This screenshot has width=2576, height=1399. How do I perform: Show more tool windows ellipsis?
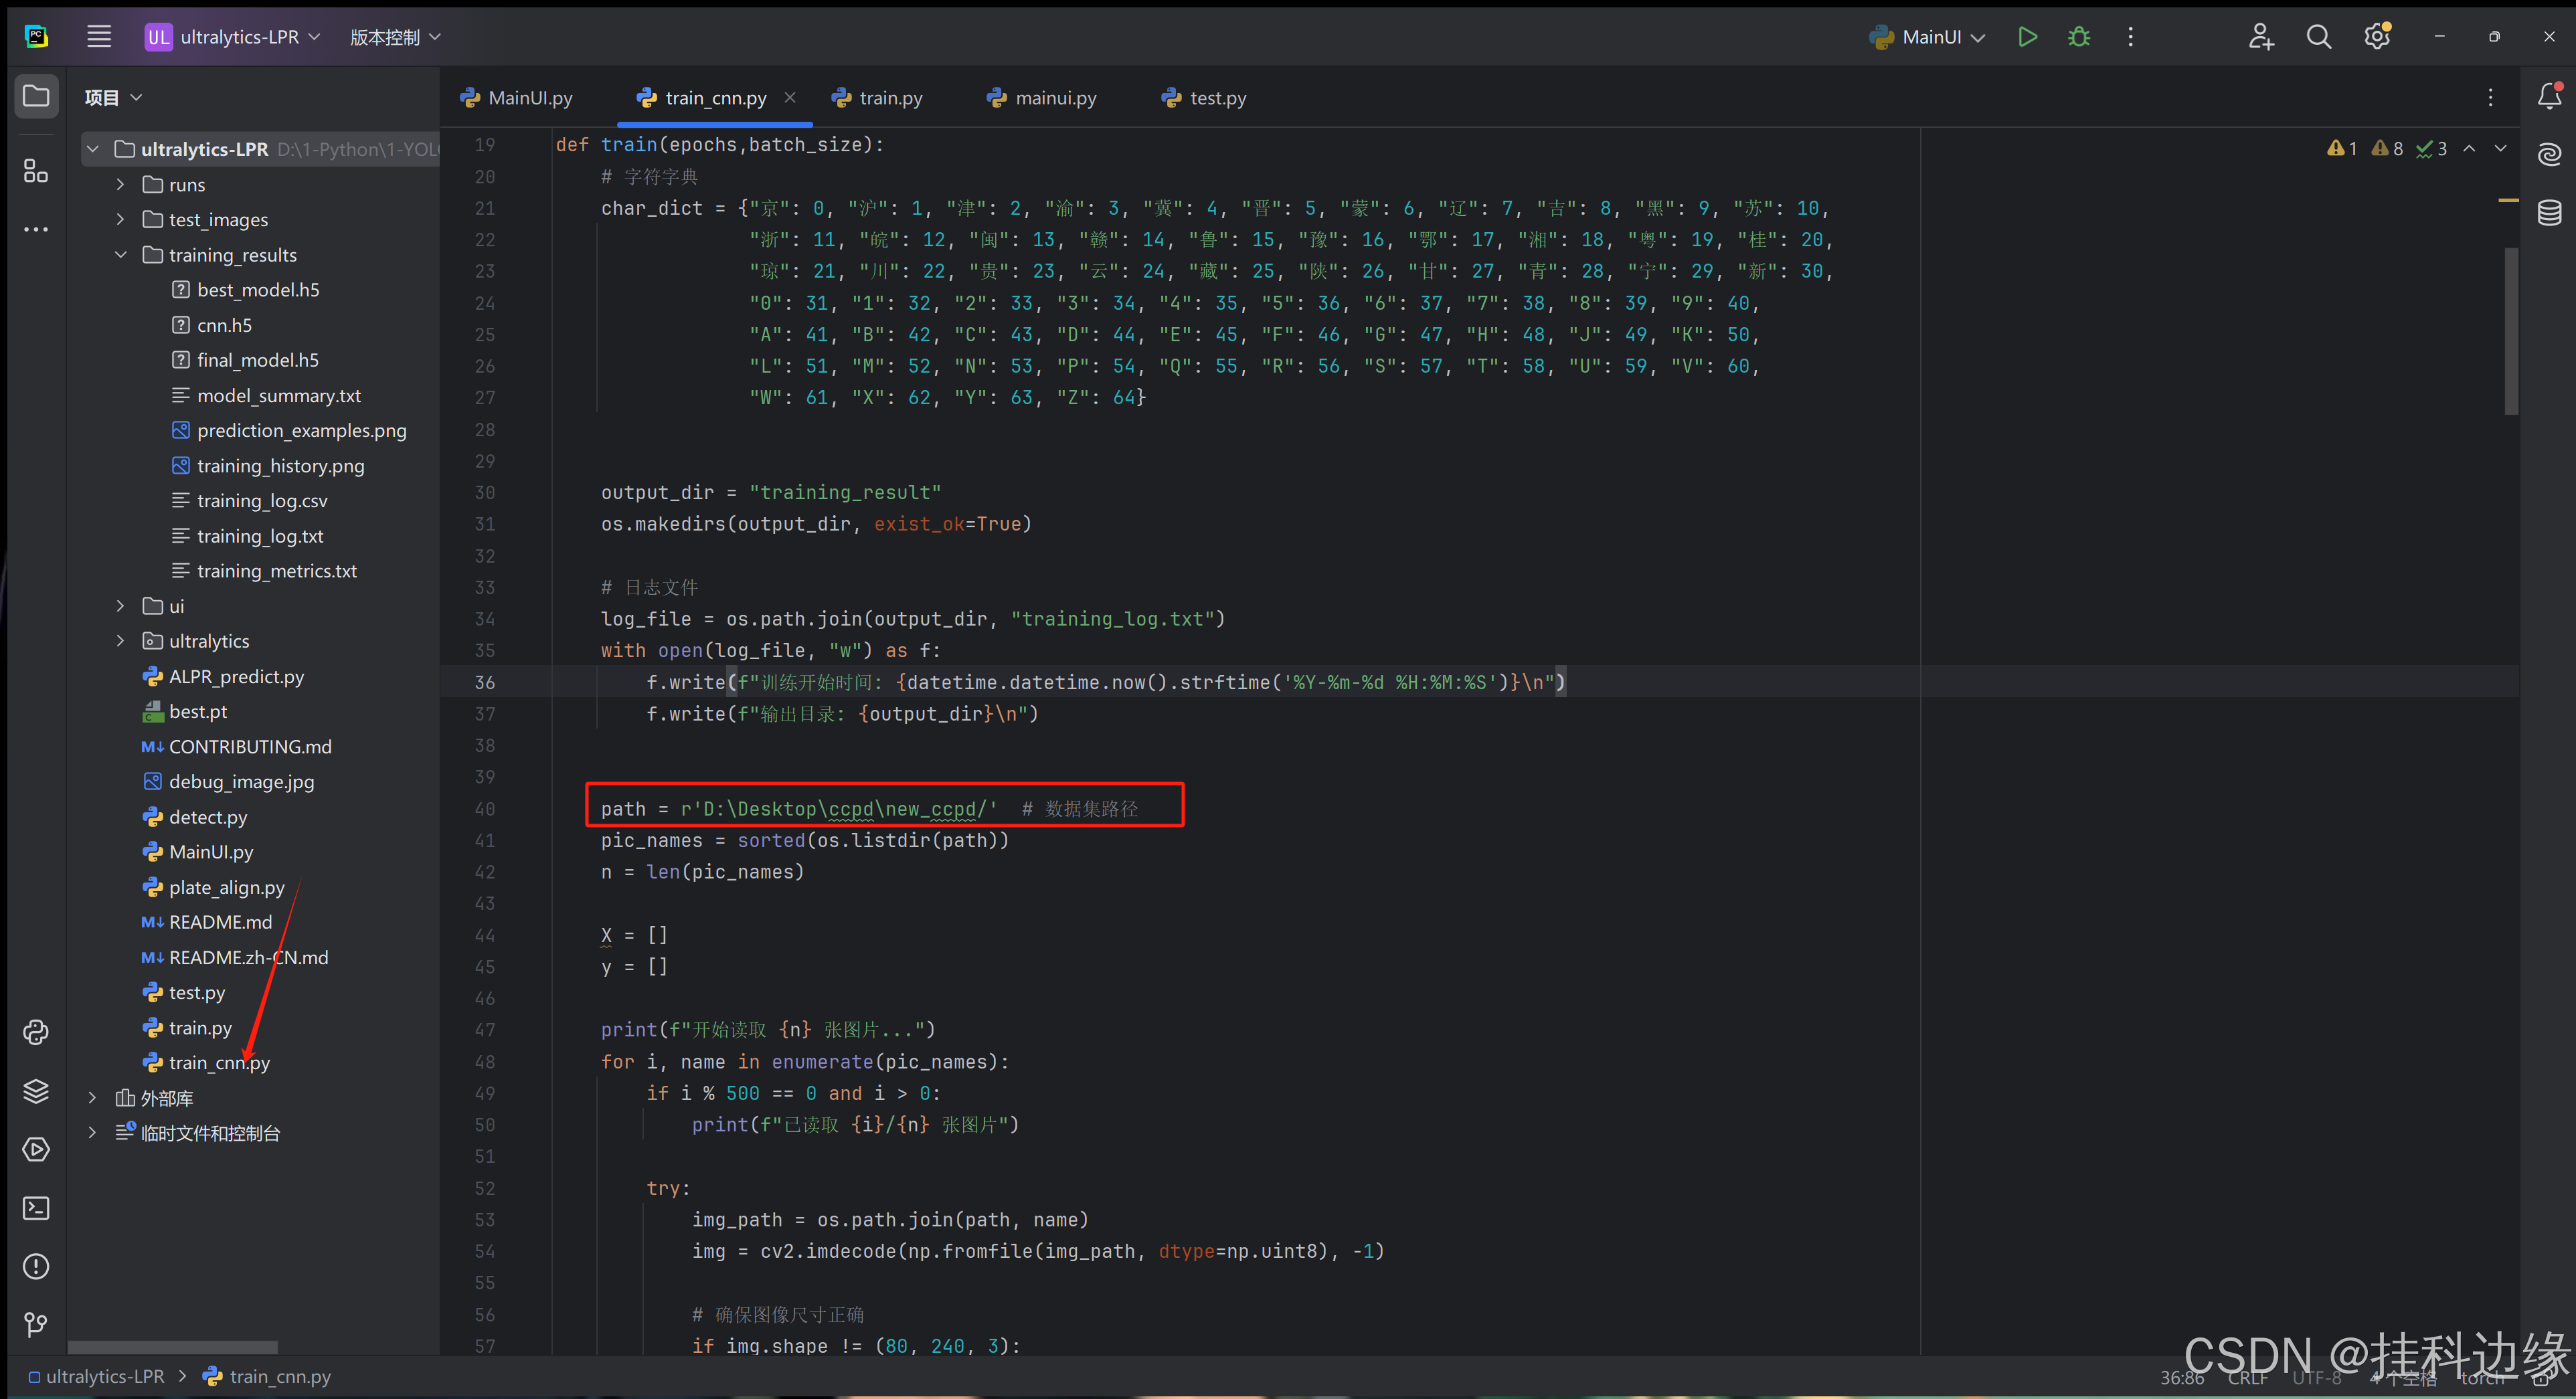point(36,229)
